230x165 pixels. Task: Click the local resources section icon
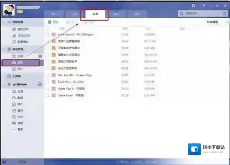coord(9,49)
